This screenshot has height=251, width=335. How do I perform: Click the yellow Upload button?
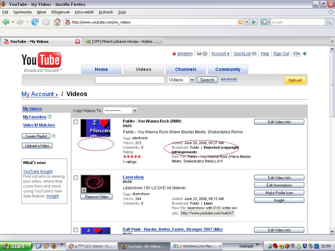(295, 80)
